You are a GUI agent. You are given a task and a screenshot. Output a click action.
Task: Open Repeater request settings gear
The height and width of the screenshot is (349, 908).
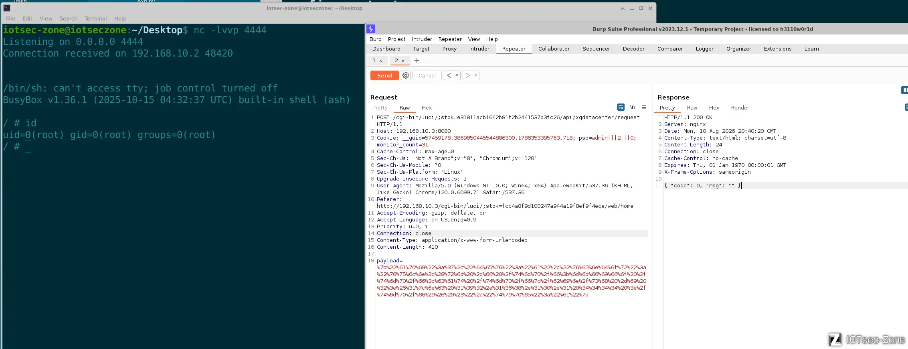point(406,75)
